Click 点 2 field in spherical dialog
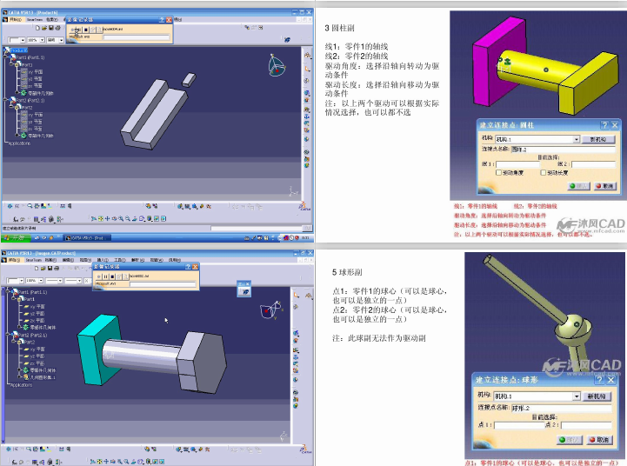The width and height of the screenshot is (627, 466). click(586, 425)
